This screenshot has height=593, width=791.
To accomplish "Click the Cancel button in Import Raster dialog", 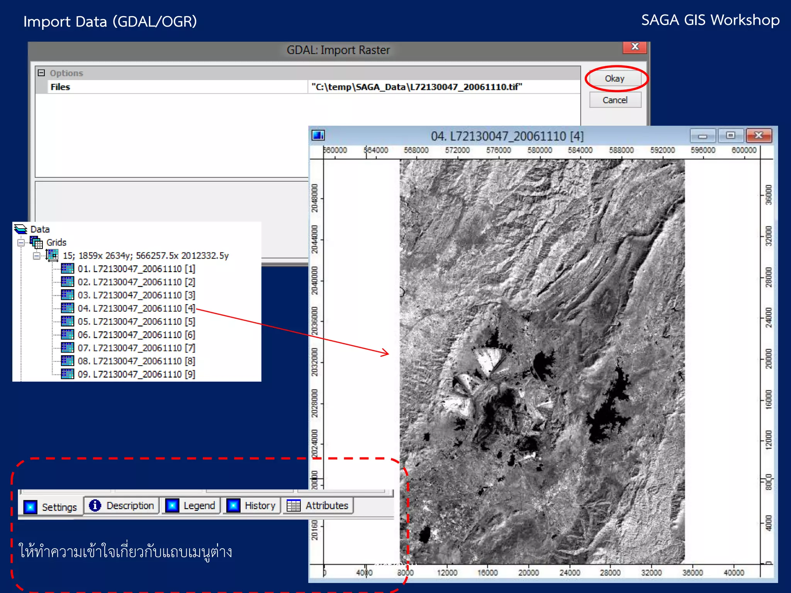I will click(x=615, y=100).
